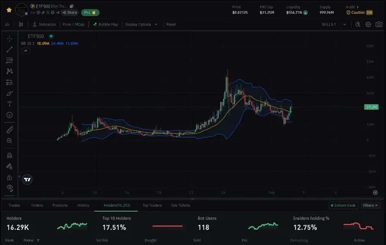Switch to the Trades tab

pos(14,205)
